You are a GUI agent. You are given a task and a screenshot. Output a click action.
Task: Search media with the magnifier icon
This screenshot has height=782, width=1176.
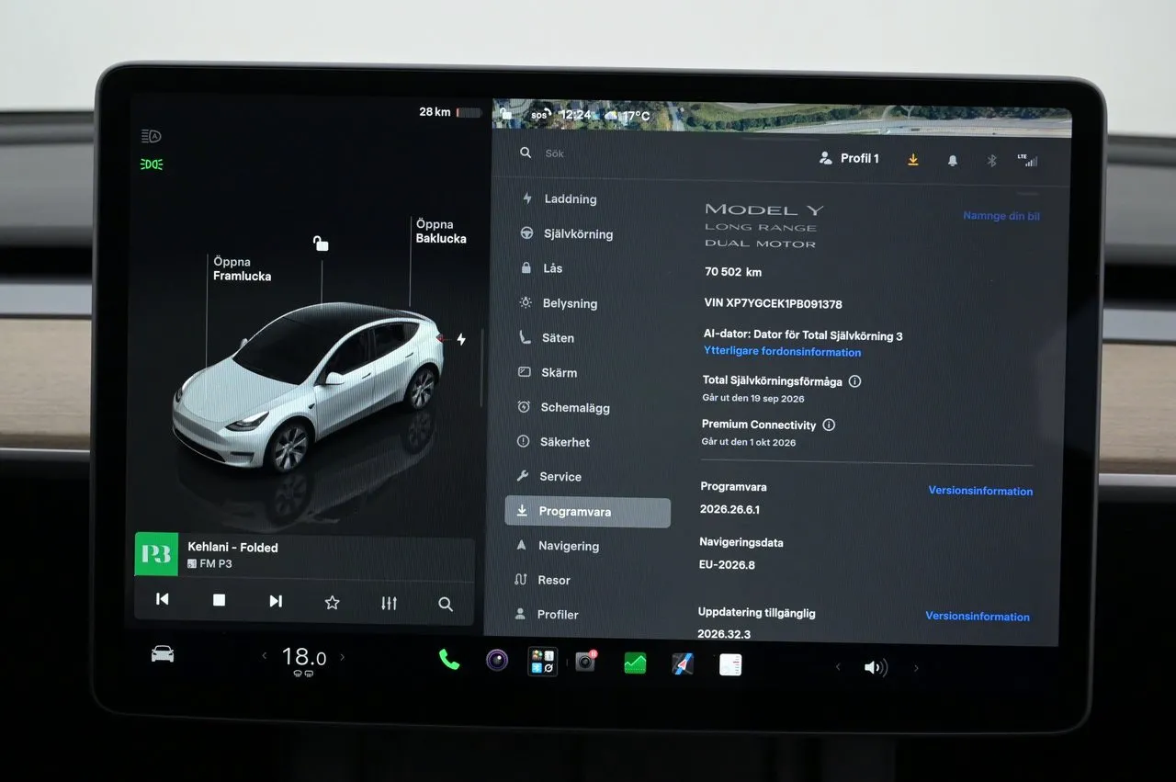pyautogui.click(x=446, y=605)
